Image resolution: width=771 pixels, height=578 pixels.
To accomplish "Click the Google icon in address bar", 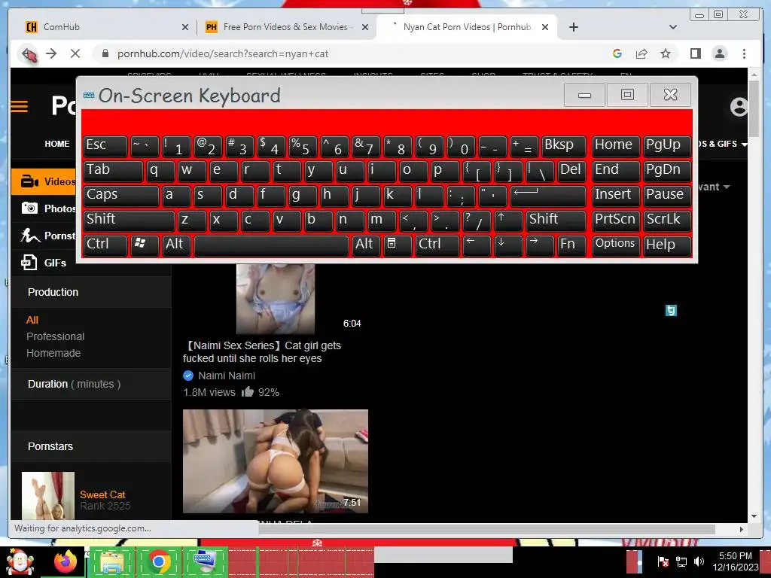I will point(617,53).
